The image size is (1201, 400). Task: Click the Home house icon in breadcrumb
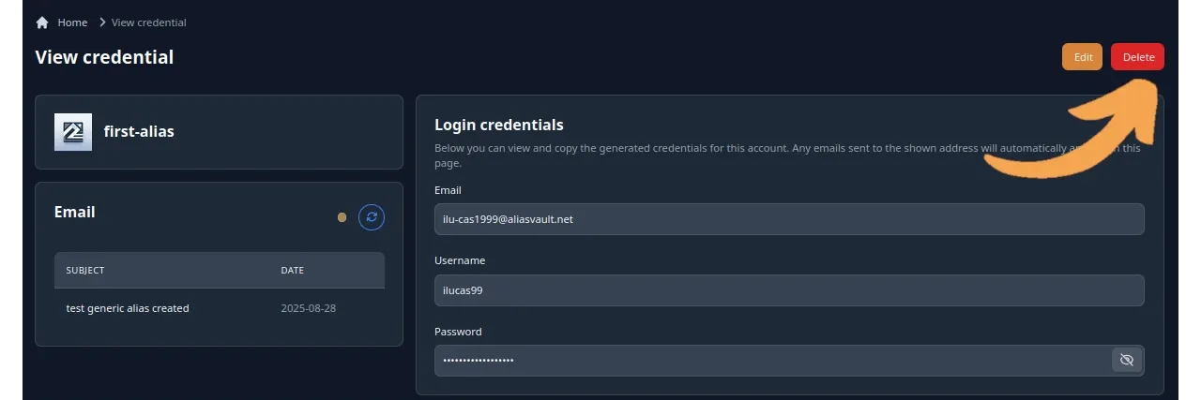tap(42, 22)
